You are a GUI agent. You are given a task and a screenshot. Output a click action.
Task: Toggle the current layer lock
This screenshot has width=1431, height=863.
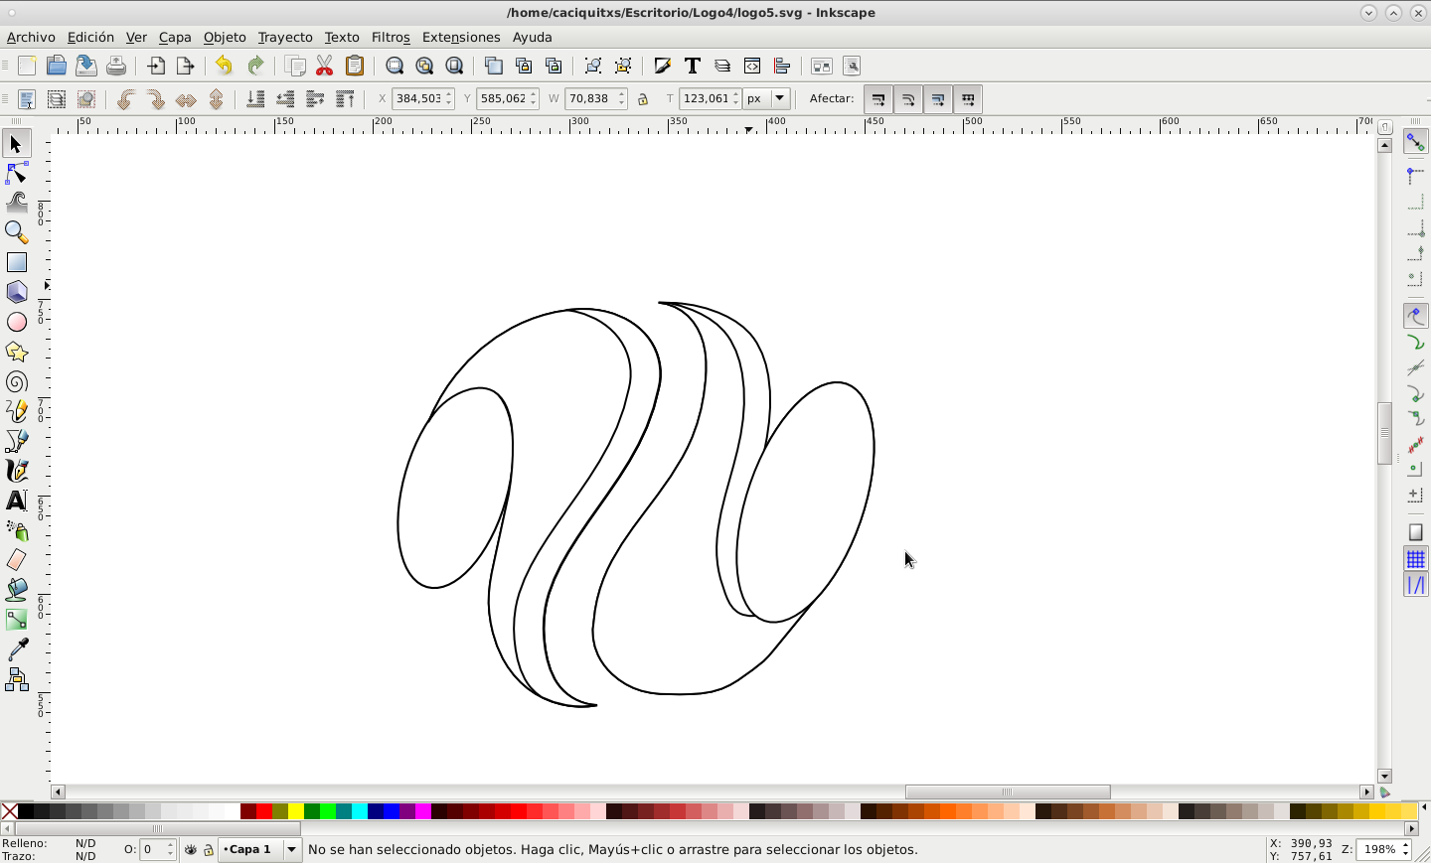pyautogui.click(x=209, y=850)
